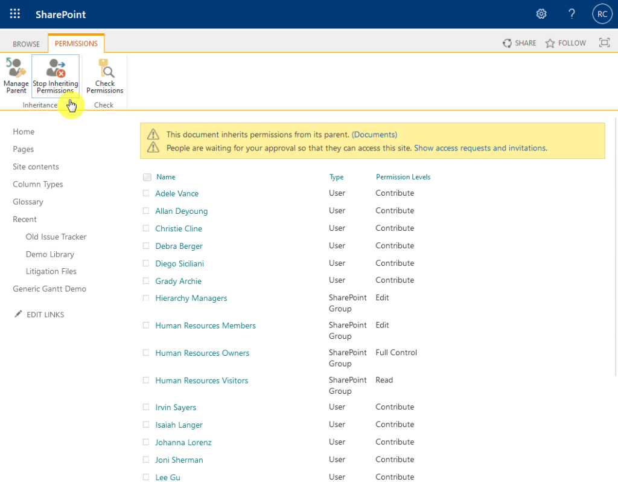
Task: Open Column Types navigation link
Action: (x=38, y=184)
